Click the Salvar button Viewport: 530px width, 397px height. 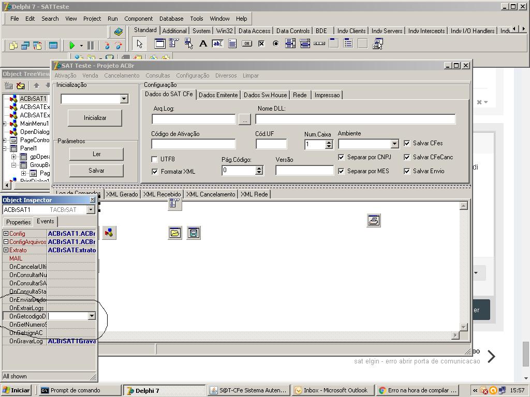(x=96, y=171)
